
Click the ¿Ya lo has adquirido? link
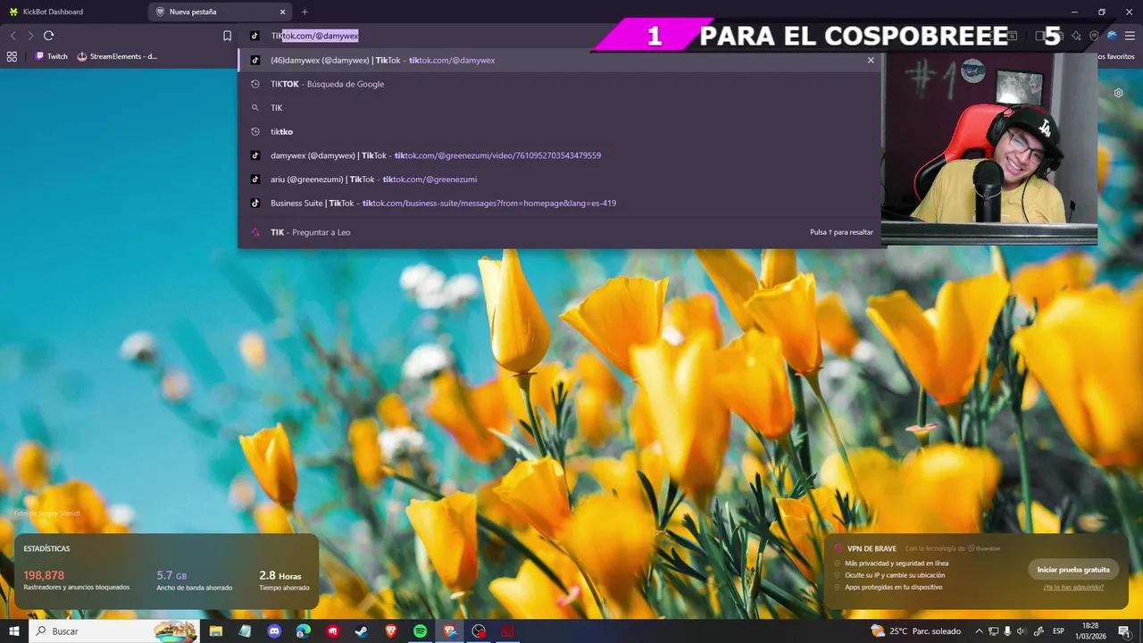pos(1073,587)
